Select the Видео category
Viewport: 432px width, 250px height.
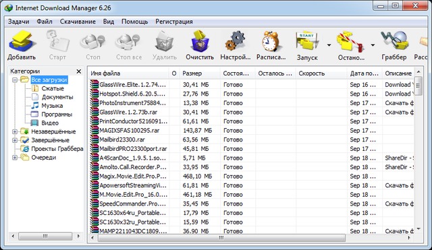[x=50, y=123]
